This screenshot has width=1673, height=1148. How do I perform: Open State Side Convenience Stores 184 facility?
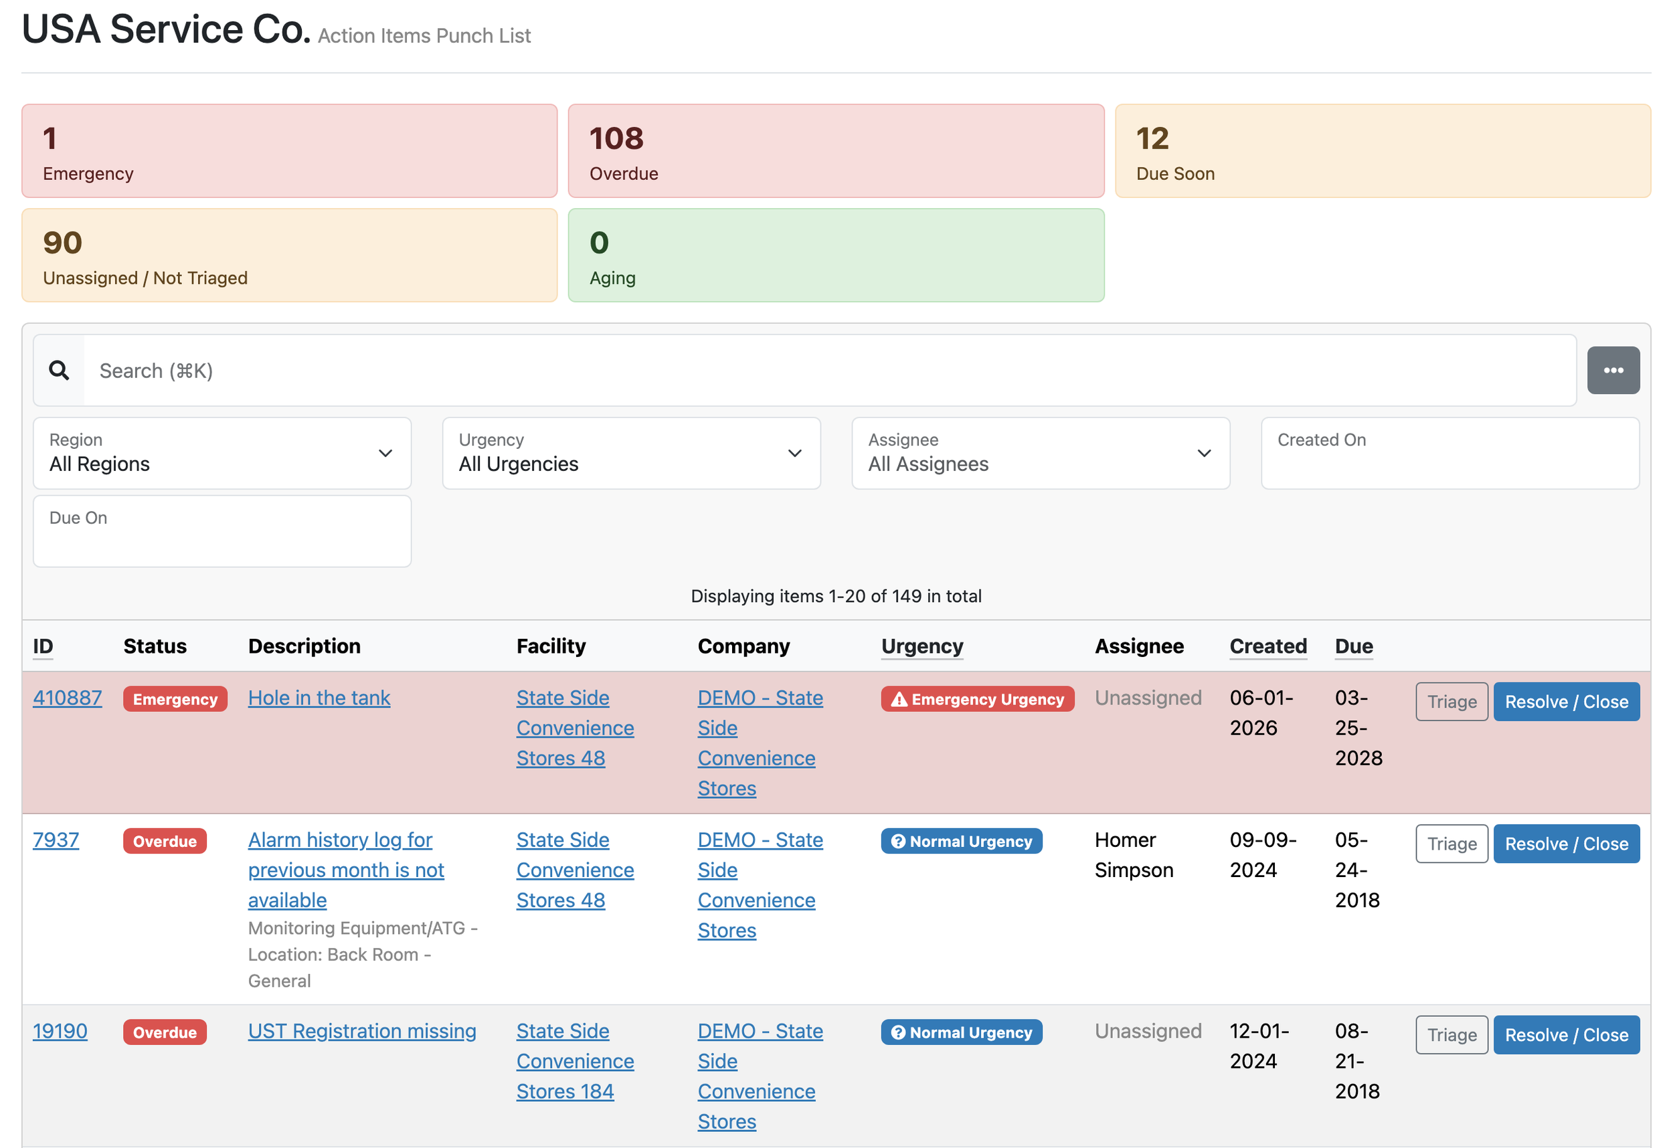coord(576,1061)
